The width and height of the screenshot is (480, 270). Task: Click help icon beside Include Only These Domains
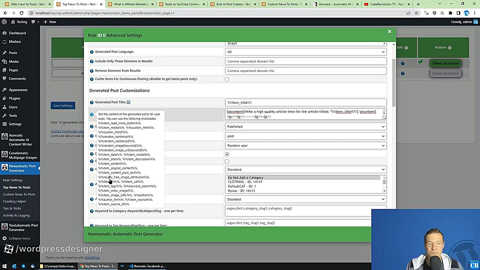tap(91, 61)
